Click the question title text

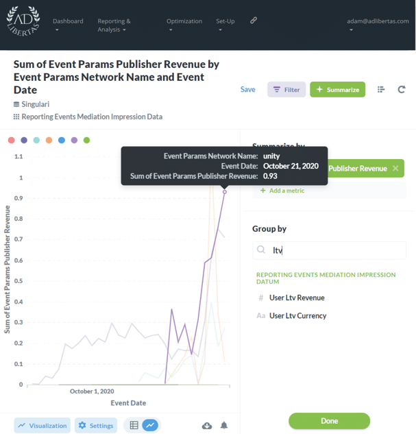pos(117,77)
